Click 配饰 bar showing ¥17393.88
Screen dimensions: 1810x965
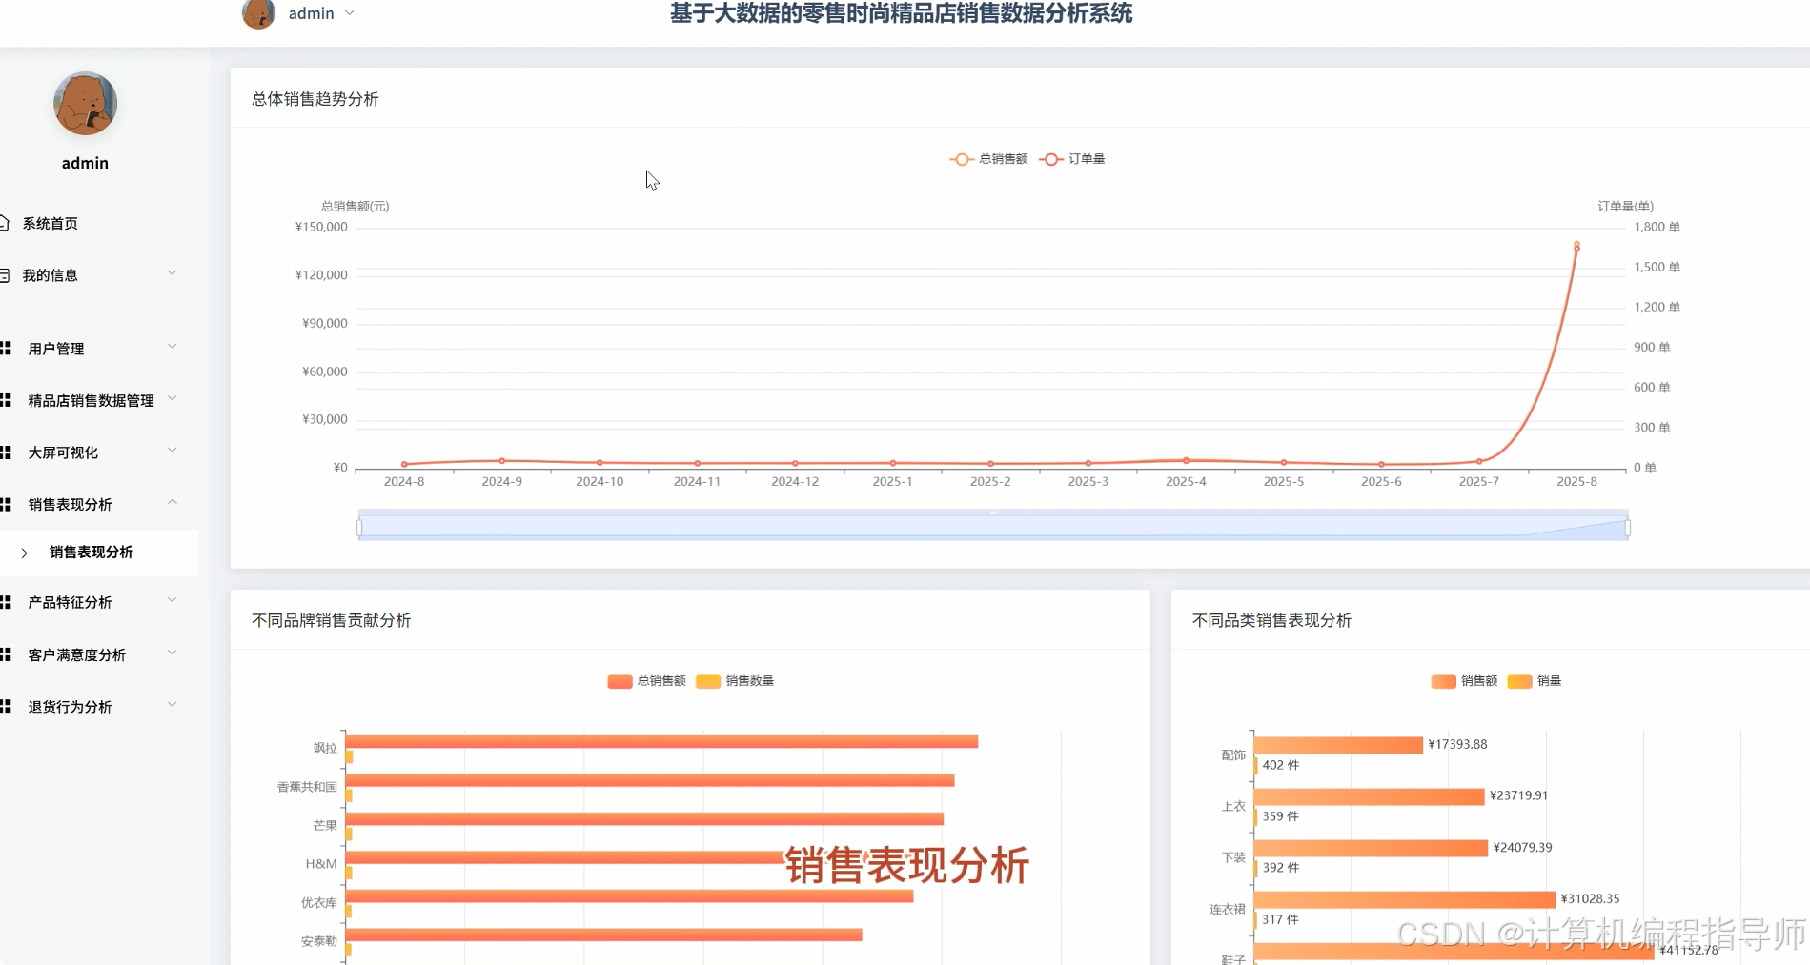(1338, 745)
